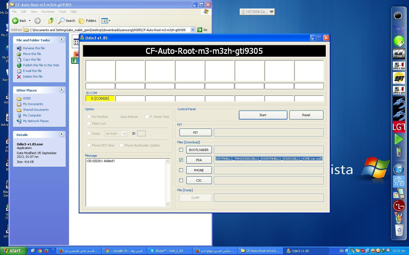Switch to the Skype taskbar window
This screenshot has height=255, width=409.
click(170, 251)
